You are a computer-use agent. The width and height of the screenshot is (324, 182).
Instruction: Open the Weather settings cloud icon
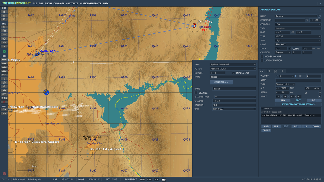(4, 31)
